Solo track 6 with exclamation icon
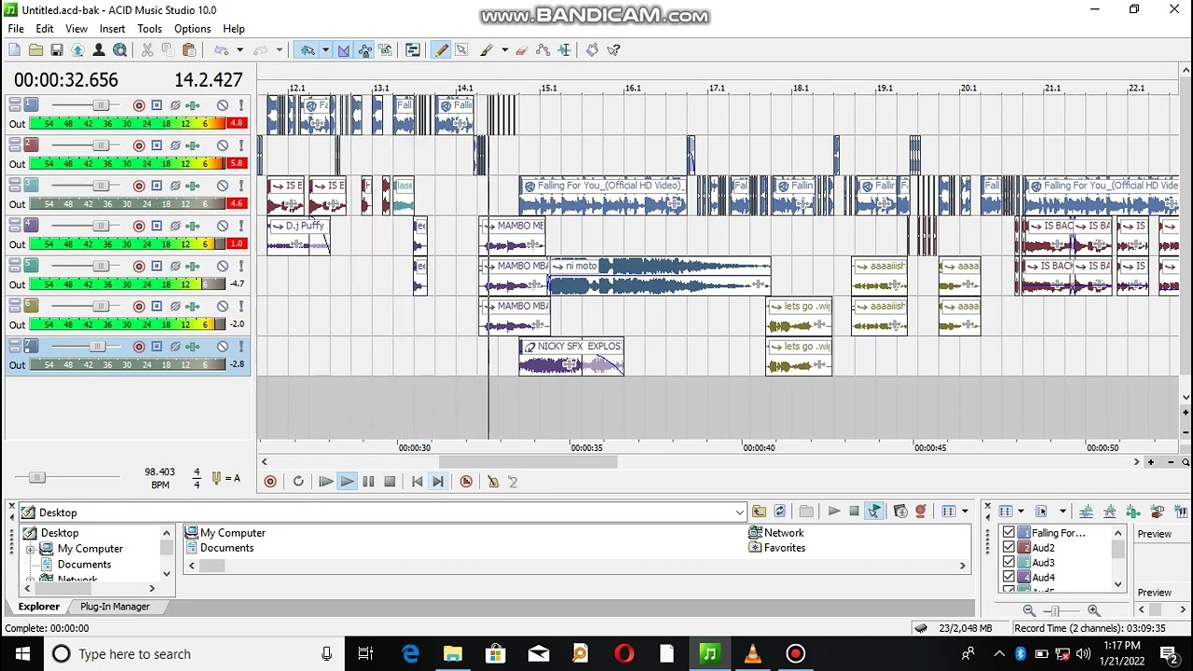 (240, 306)
